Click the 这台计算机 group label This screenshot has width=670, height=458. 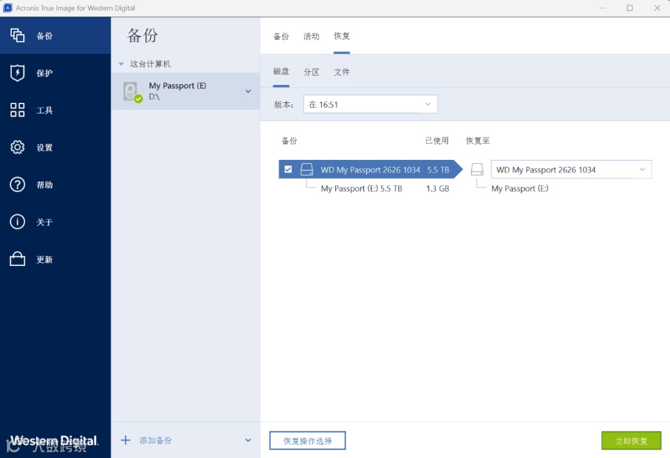tap(150, 64)
